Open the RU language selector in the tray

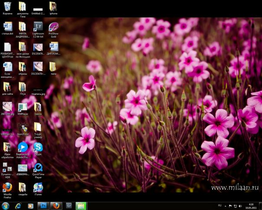219,205
